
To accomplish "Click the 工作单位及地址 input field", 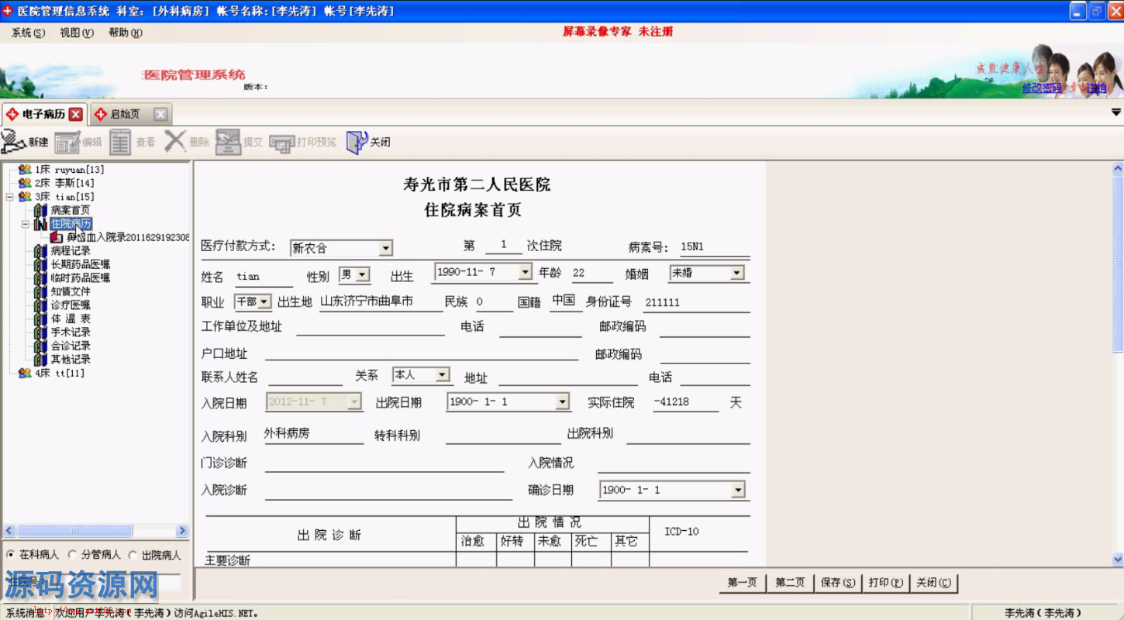I will pyautogui.click(x=370, y=328).
